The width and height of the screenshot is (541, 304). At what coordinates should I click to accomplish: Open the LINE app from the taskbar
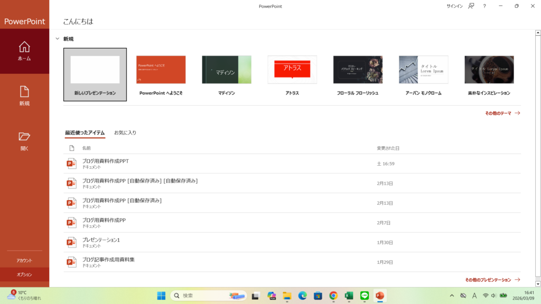pos(364,296)
